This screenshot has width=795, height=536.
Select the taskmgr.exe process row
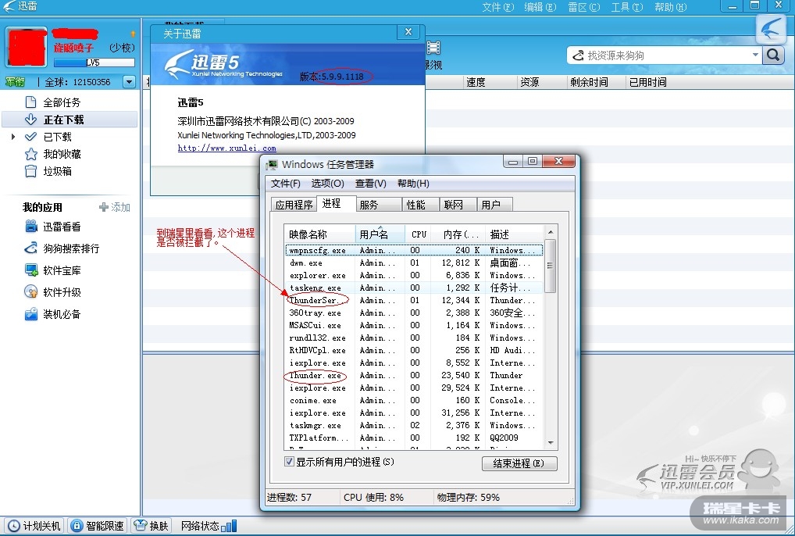414,426
